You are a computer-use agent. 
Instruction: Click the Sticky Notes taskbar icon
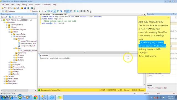60,97
